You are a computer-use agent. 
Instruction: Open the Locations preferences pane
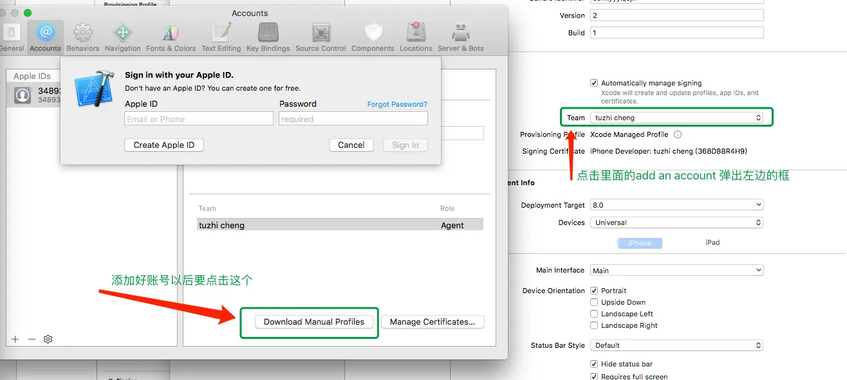[416, 37]
